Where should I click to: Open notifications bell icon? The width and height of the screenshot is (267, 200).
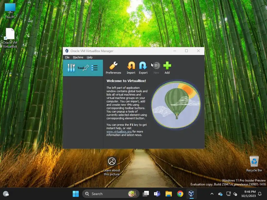(260, 194)
